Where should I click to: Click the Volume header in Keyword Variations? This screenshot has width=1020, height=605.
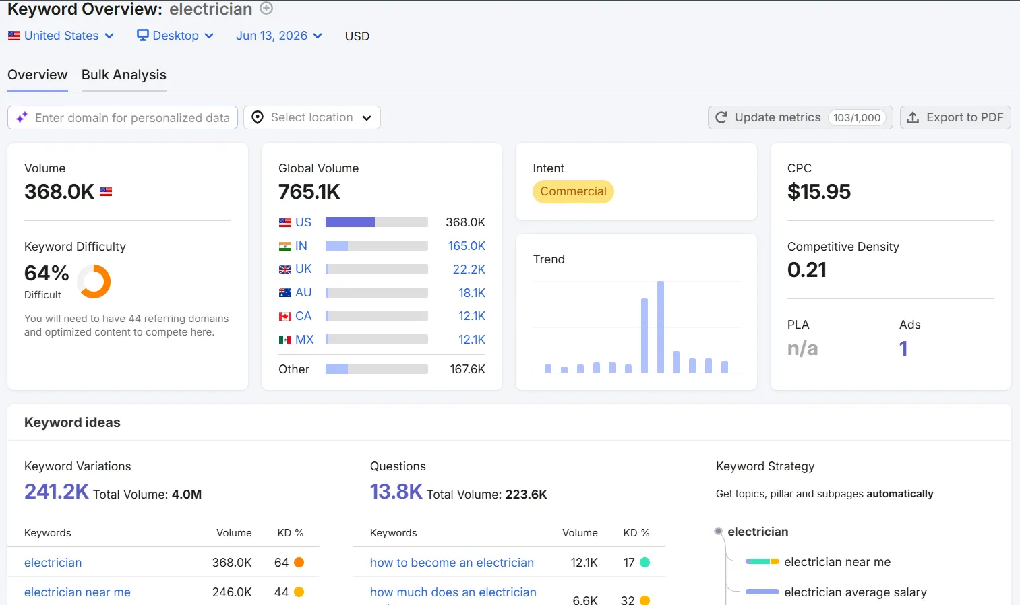click(x=234, y=533)
